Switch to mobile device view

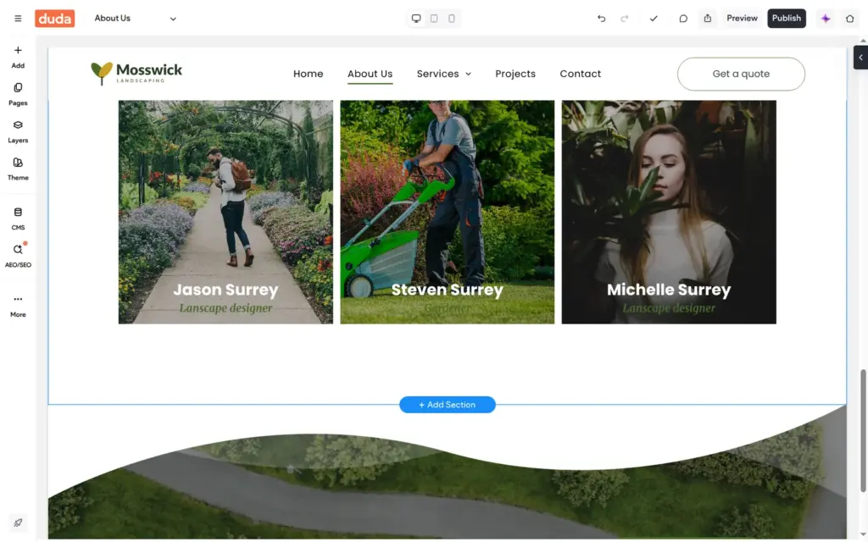coord(452,19)
